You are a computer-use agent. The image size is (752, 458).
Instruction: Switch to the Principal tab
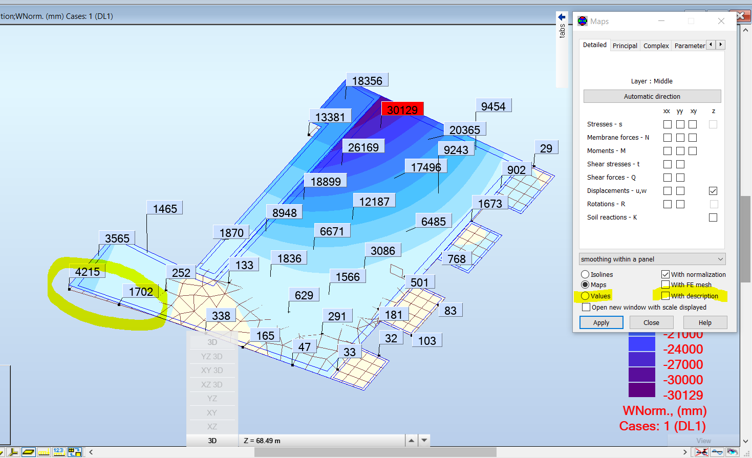point(625,46)
